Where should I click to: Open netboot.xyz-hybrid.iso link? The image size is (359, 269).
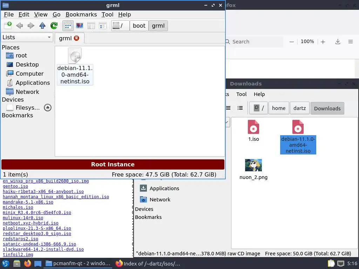[x=31, y=223]
